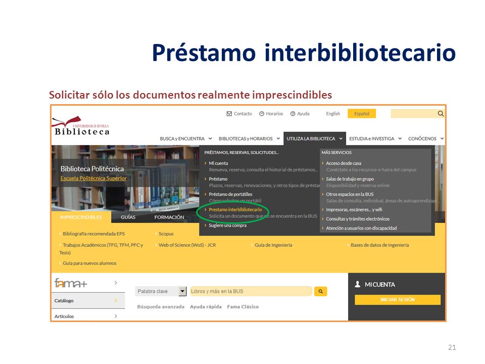Click the arrow in Artículos row

116,316
